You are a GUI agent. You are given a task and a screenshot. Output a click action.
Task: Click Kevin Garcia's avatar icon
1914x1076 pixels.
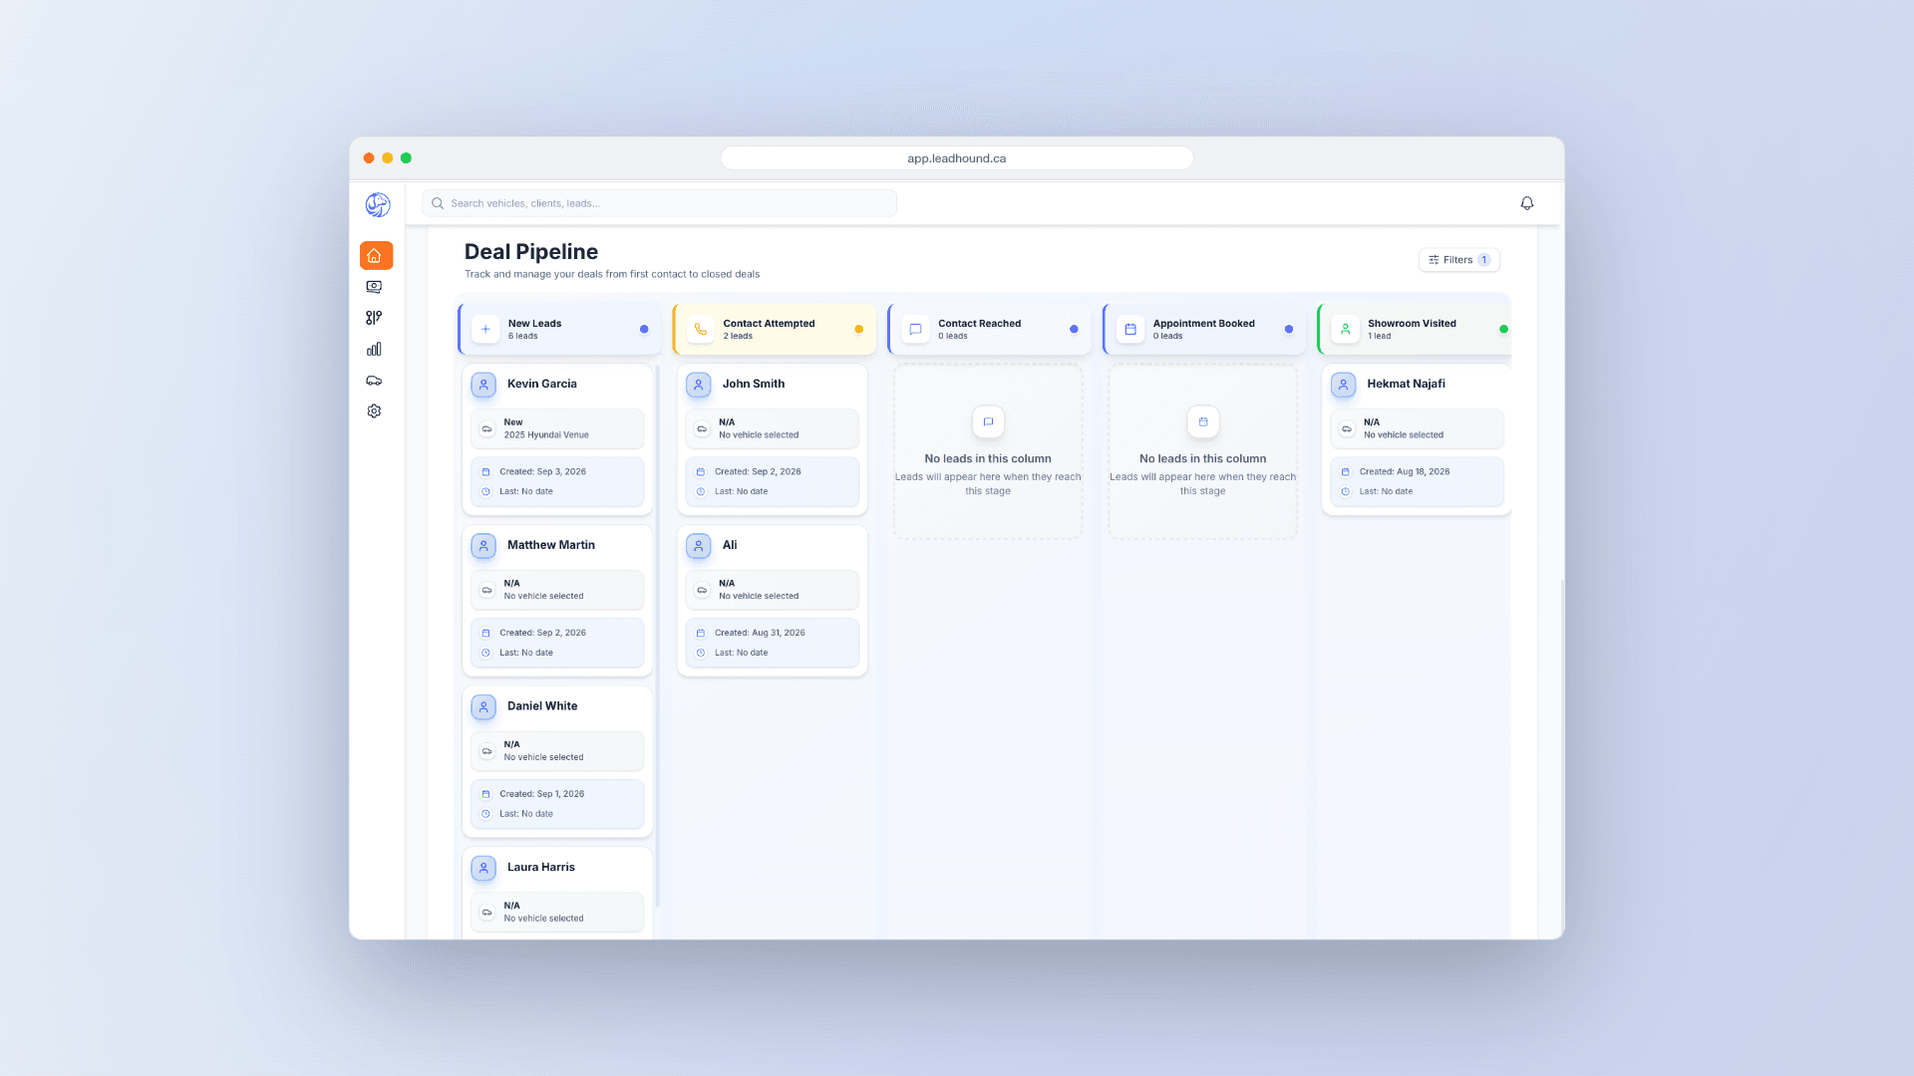pyautogui.click(x=483, y=385)
